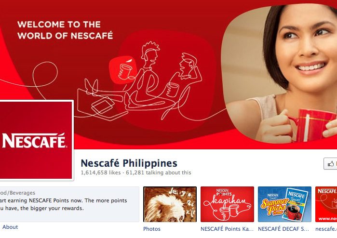
Task: Click the Food/Beverages category text
Action: pyautogui.click(x=18, y=193)
